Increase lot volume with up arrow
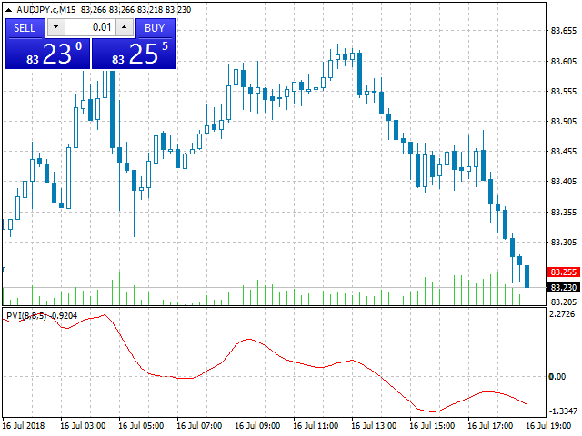The image size is (582, 436). tap(125, 27)
